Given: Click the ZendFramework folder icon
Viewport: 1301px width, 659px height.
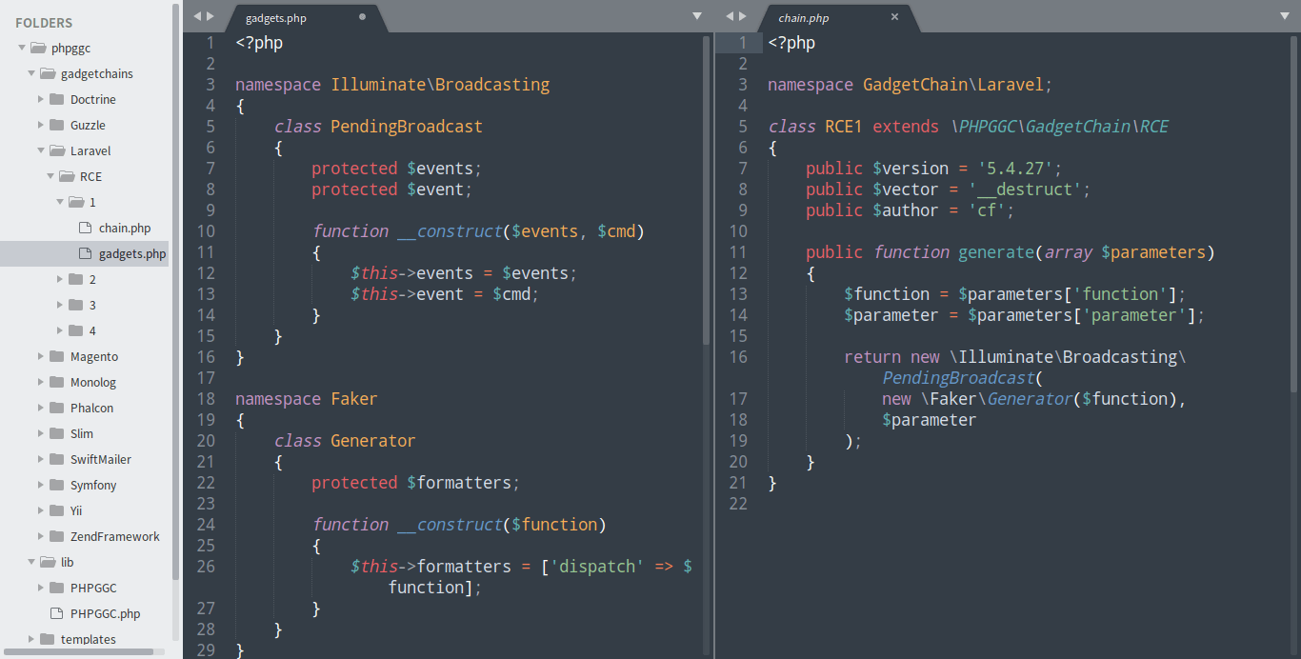Looking at the screenshot, I should click(56, 536).
